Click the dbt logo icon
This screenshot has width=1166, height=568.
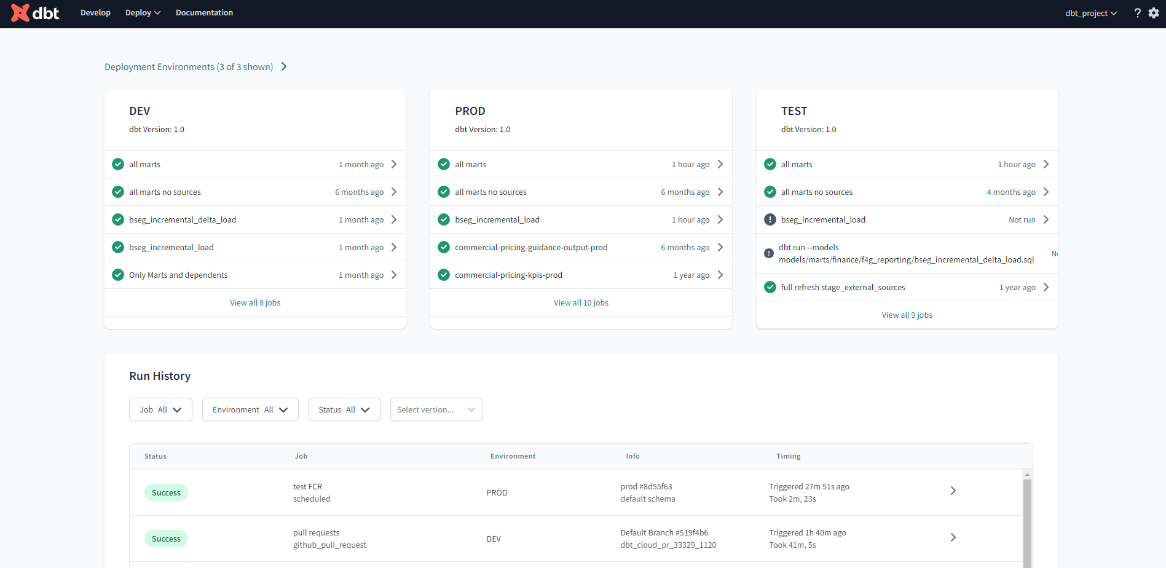coord(20,13)
